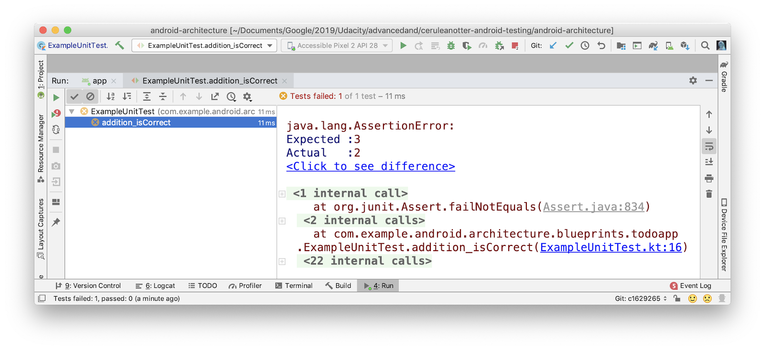Click the red Stop button in toolbar
Image resolution: width=765 pixels, height=350 pixels.
[515, 45]
